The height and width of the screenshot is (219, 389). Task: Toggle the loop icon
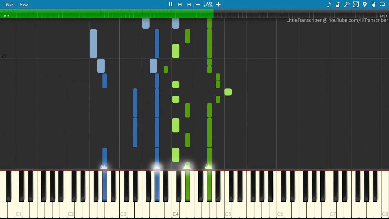[x=383, y=4]
